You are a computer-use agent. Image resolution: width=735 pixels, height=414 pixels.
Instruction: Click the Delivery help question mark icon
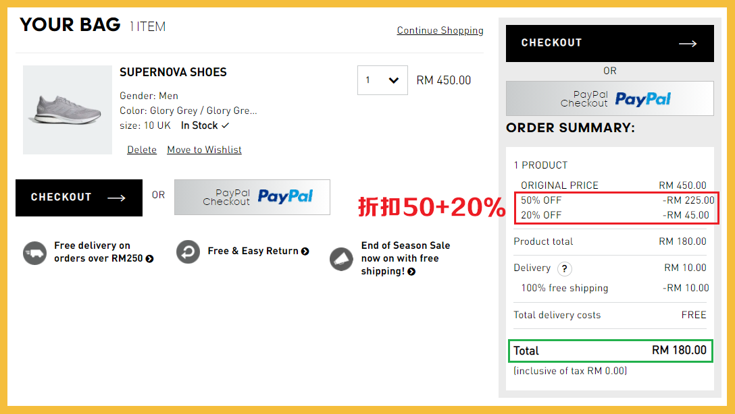(564, 269)
